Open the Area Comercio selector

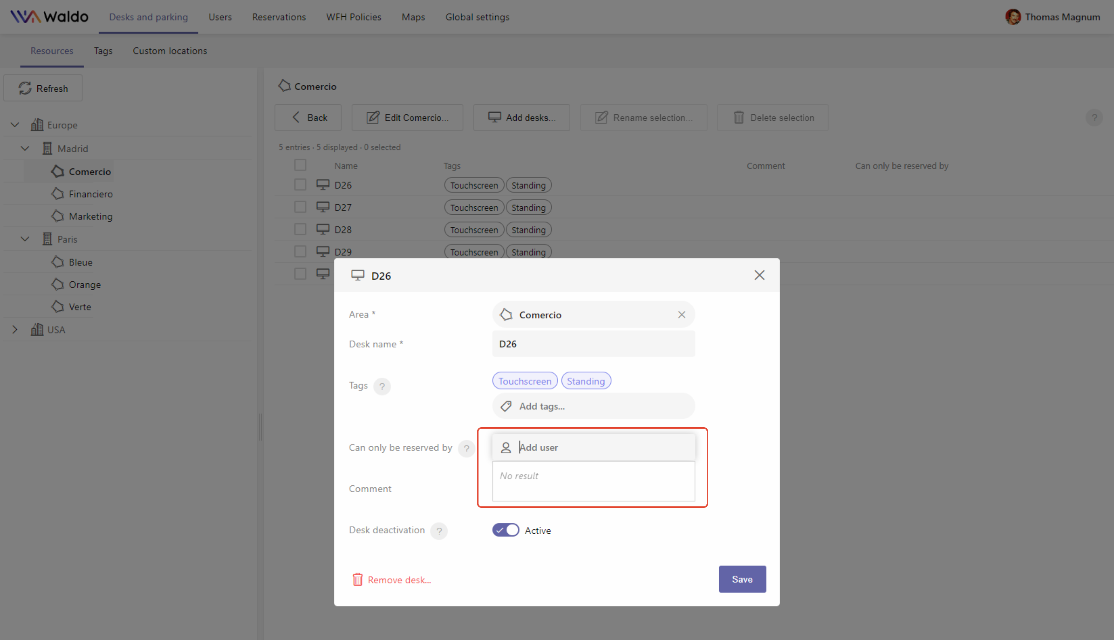(x=594, y=315)
